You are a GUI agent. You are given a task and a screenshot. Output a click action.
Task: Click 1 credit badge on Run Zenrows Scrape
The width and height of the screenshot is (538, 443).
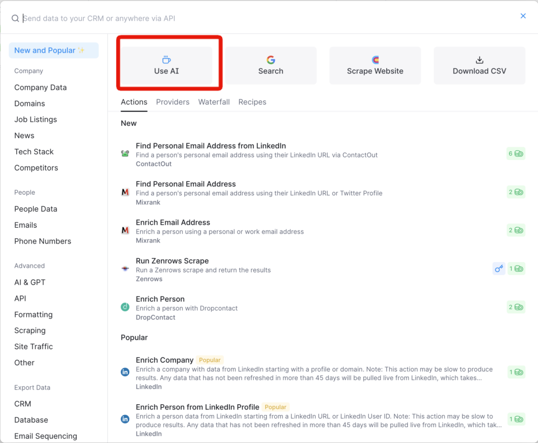click(516, 268)
